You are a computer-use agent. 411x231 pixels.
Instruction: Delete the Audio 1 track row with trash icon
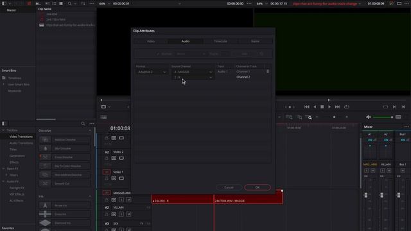coord(268,71)
